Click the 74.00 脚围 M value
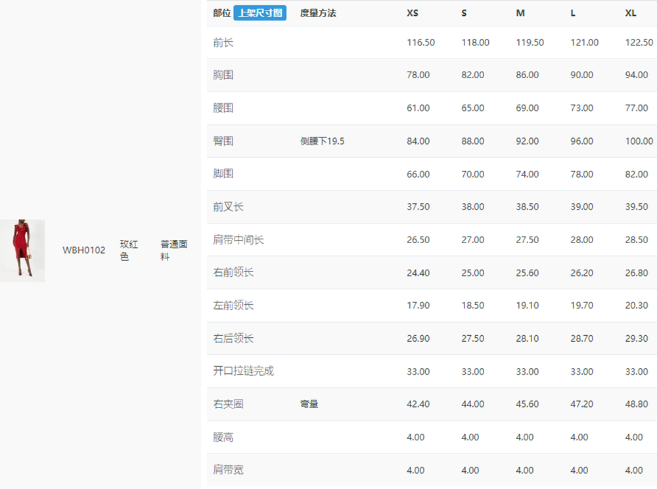Screen dimensions: 657x489 527,174
